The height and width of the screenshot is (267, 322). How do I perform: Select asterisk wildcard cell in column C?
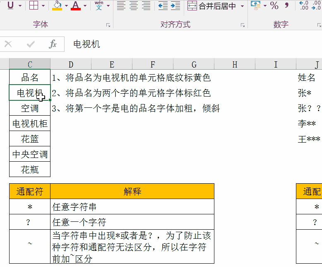point(30,207)
